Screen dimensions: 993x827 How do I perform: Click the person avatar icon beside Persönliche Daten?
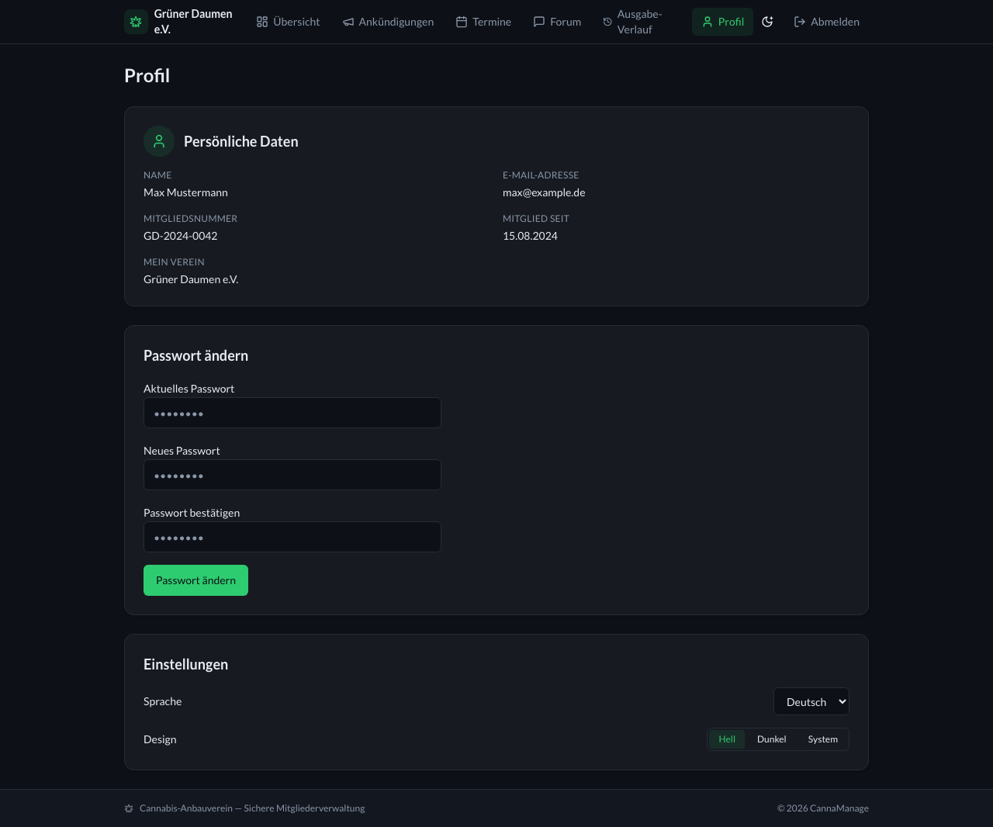tap(159, 141)
